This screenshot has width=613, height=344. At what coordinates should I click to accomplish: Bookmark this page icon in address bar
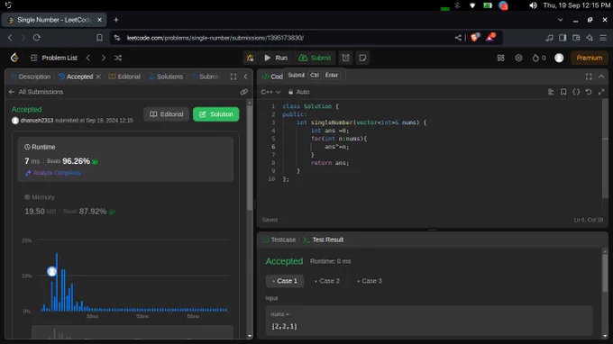tap(100, 38)
